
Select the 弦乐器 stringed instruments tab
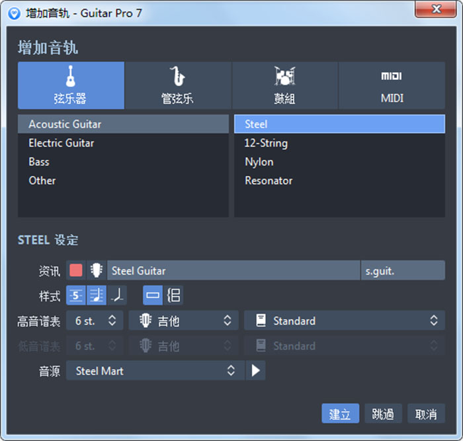click(71, 85)
